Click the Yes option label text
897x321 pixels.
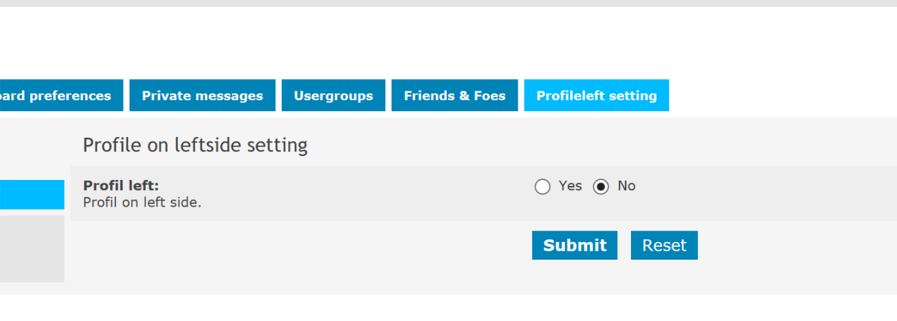(570, 186)
